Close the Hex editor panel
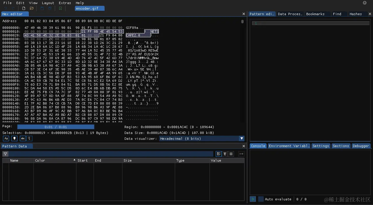This screenshot has width=373, height=205. (244, 14)
